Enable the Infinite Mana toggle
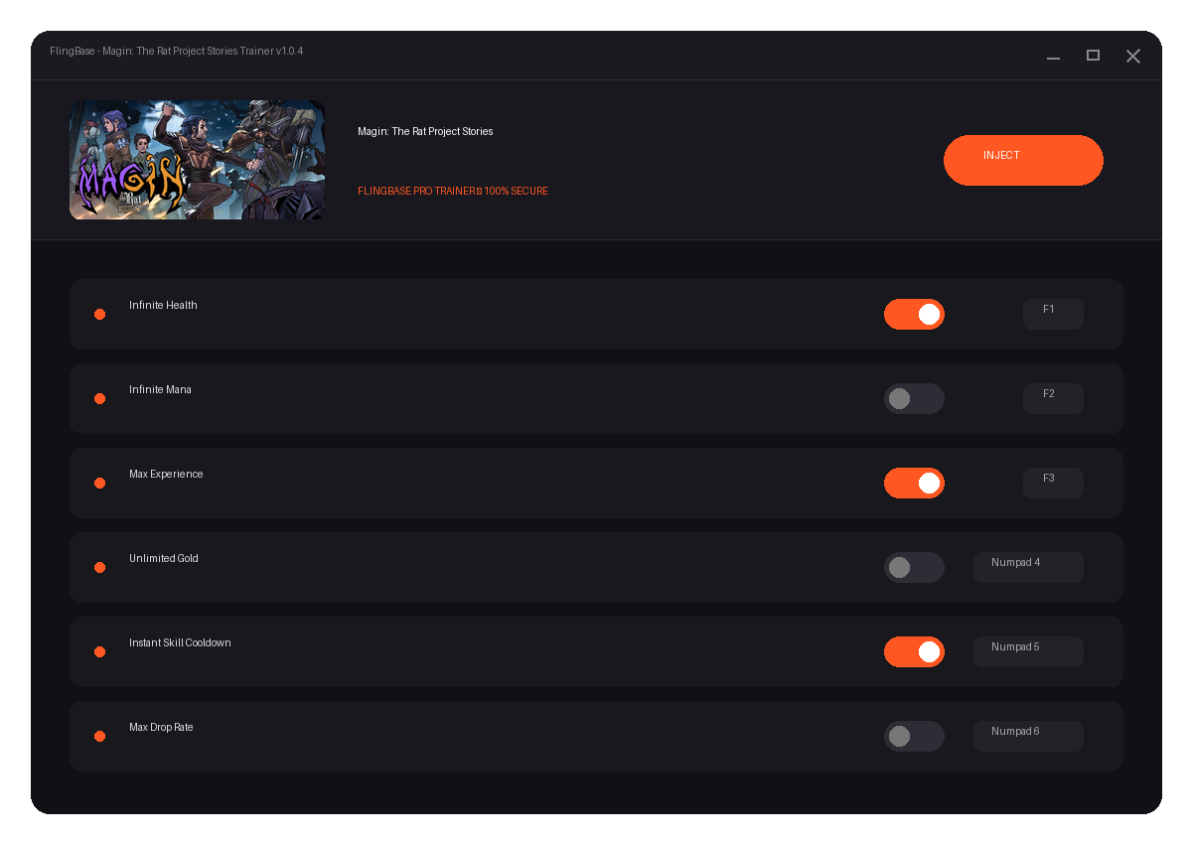Screen dimensions: 1192x844 click(x=914, y=398)
